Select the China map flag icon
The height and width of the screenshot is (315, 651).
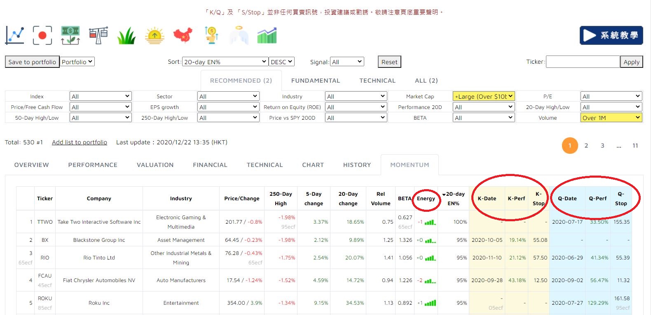coord(183,35)
